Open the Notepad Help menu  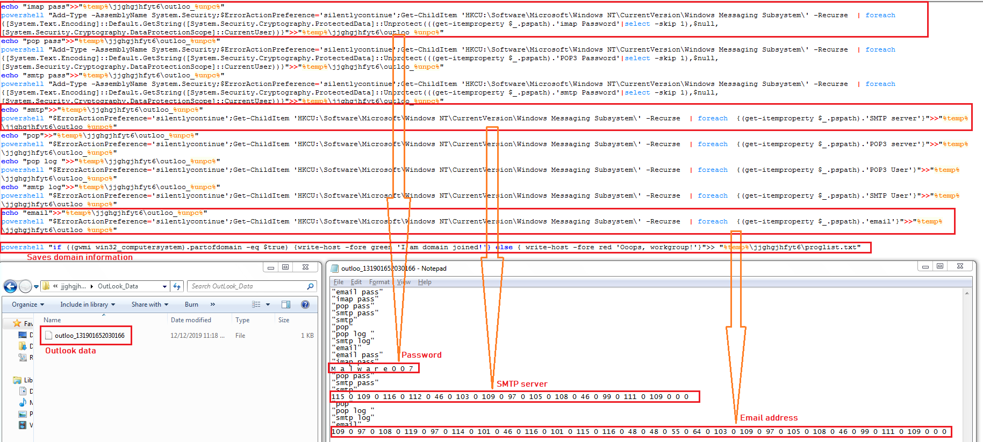click(425, 282)
